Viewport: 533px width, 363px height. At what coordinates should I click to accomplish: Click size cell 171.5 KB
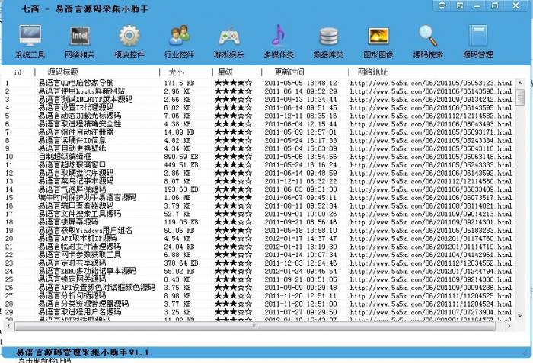[x=179, y=83]
